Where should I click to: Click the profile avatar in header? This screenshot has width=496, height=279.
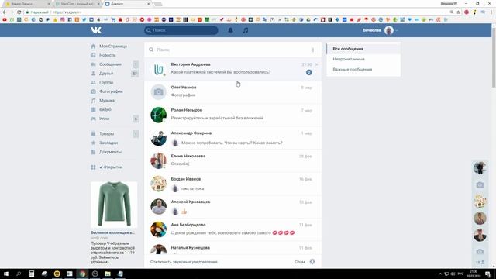[389, 30]
